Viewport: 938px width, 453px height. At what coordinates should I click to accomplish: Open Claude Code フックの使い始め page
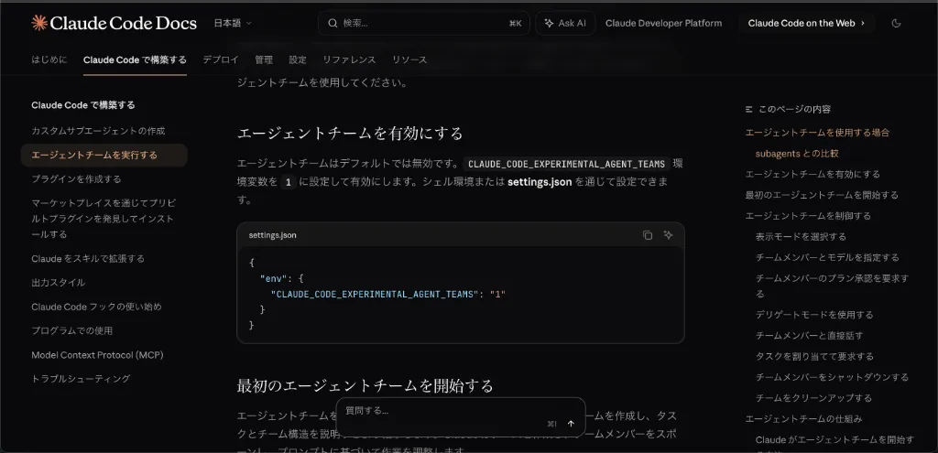96,307
